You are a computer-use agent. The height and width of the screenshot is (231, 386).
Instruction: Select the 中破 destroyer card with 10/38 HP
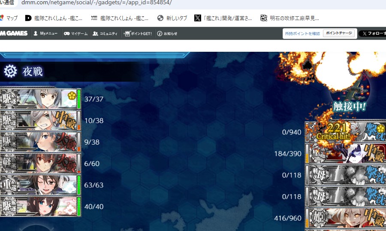(x=40, y=120)
